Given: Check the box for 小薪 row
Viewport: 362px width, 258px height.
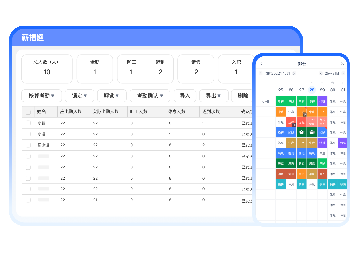Looking at the screenshot, I should [x=28, y=123].
